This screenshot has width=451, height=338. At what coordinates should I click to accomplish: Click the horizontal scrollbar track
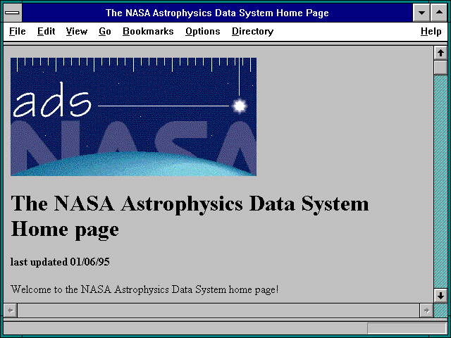pyautogui.click(x=218, y=311)
